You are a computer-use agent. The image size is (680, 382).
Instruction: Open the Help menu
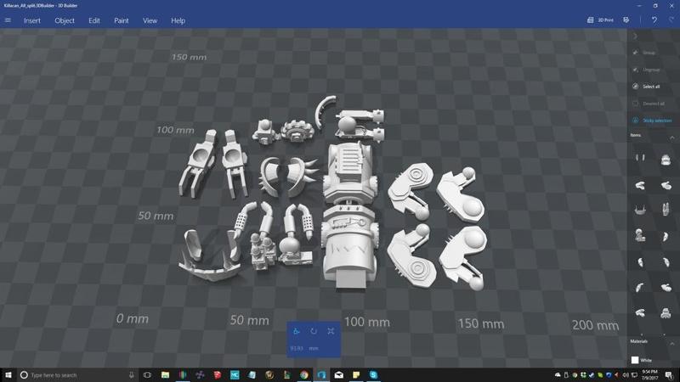coord(178,20)
